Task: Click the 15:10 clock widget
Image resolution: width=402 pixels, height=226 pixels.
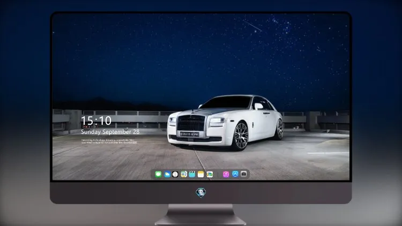Action: tap(96, 120)
